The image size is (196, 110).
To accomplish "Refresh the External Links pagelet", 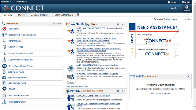I will (54, 24).
